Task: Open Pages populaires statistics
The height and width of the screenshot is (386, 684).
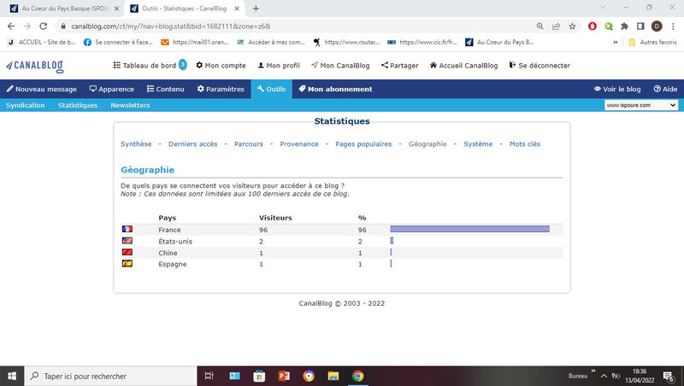Action: (363, 143)
